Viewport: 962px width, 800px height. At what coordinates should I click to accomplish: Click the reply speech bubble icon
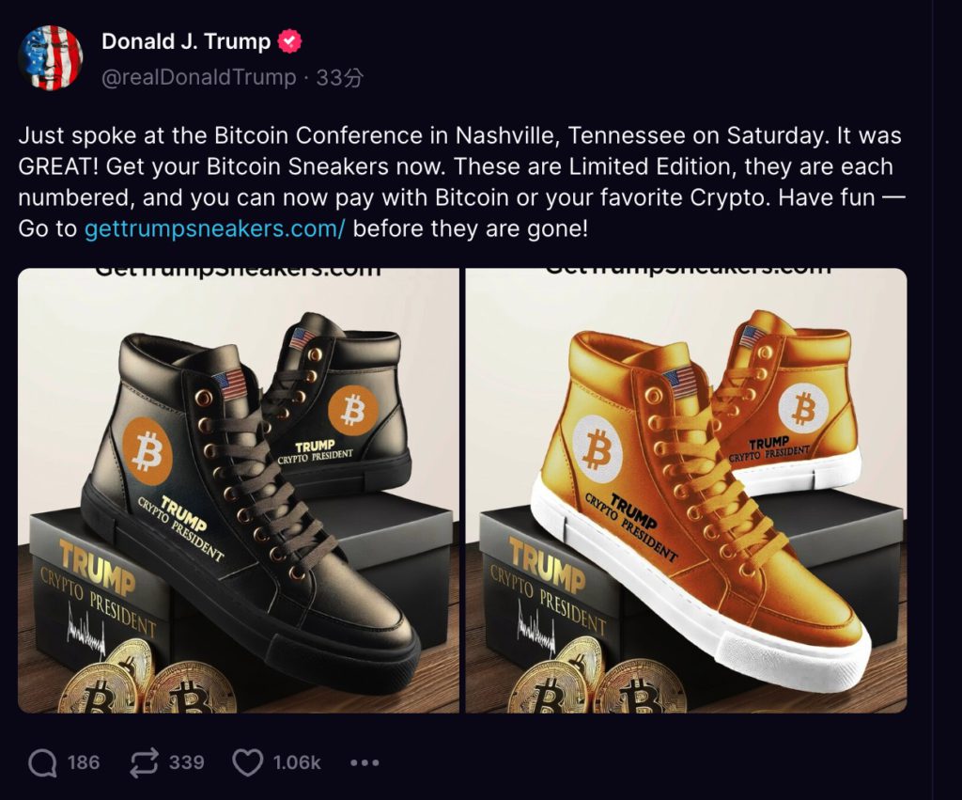point(42,762)
